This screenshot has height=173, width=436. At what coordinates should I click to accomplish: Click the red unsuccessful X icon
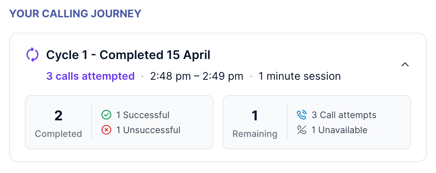point(106,130)
